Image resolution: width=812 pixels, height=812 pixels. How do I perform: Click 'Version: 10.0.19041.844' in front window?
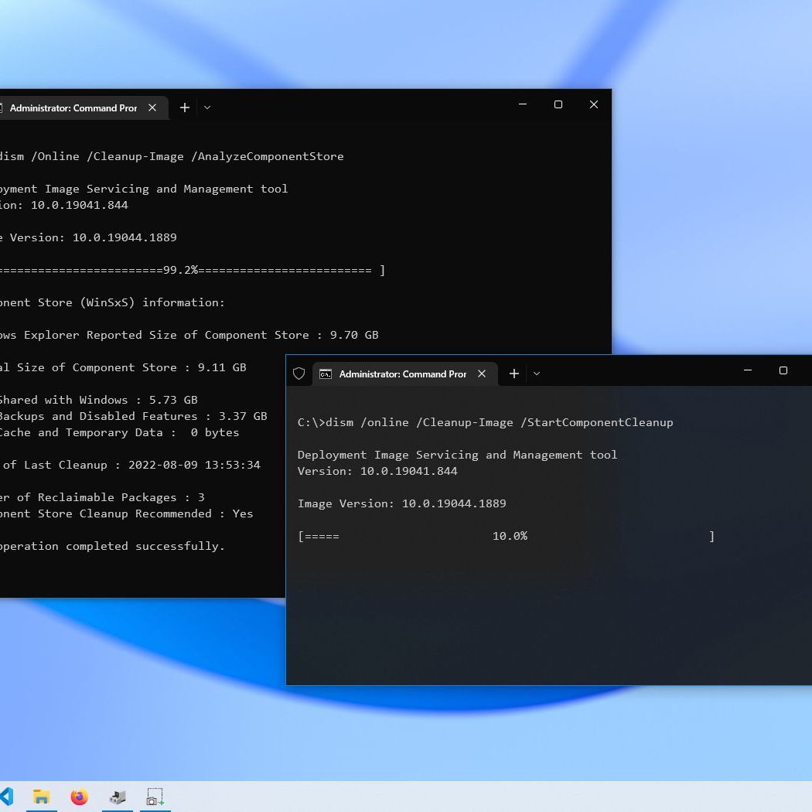377,471
